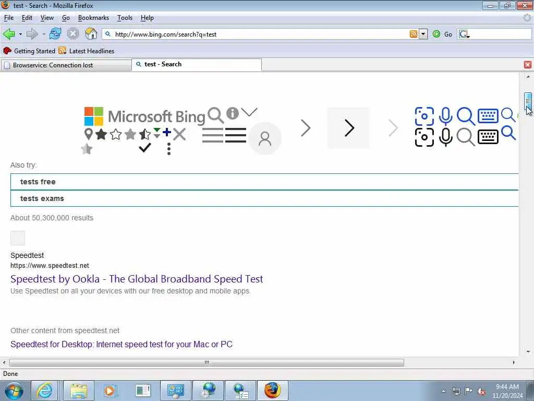Open the Windows Start menu
This screenshot has height=401, width=534.
pyautogui.click(x=14, y=391)
